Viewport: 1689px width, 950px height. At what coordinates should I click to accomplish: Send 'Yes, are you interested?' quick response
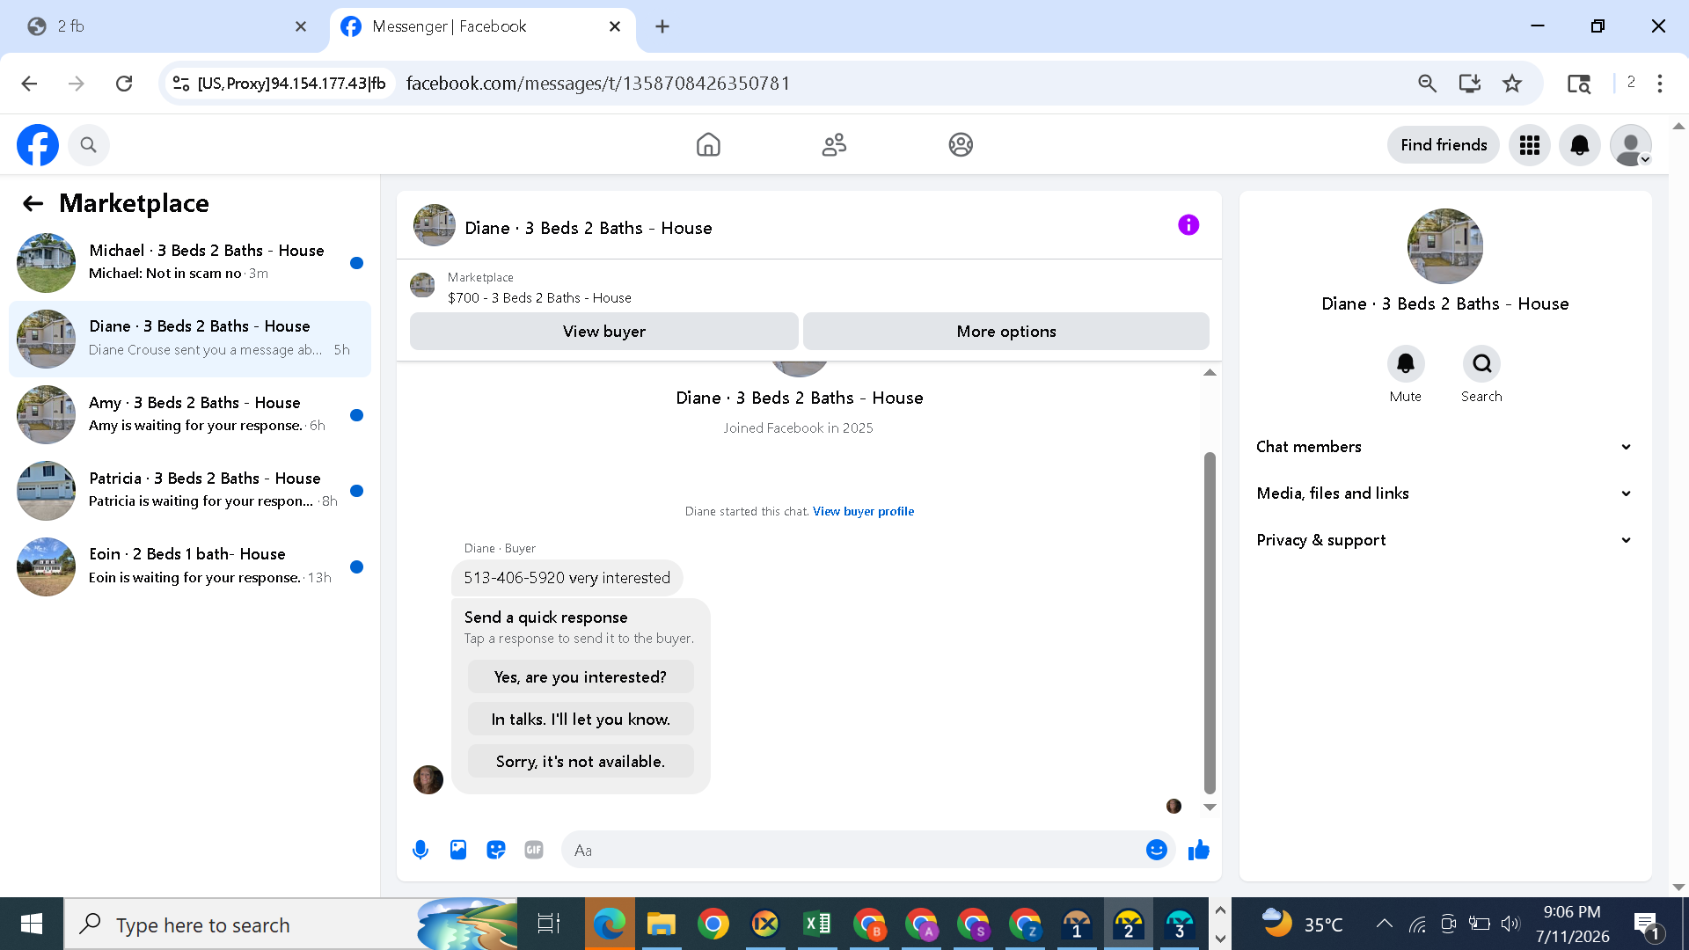point(581,677)
